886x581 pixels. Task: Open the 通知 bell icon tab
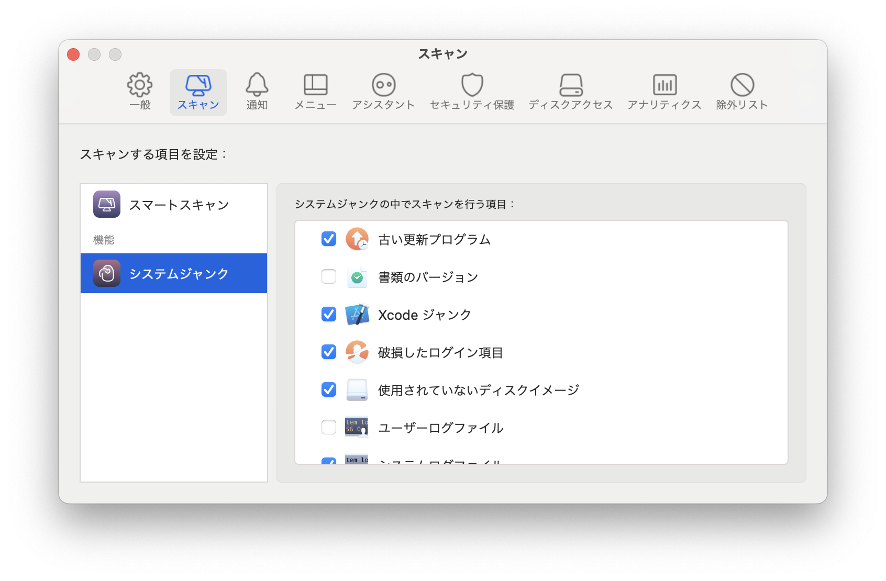coord(257,84)
